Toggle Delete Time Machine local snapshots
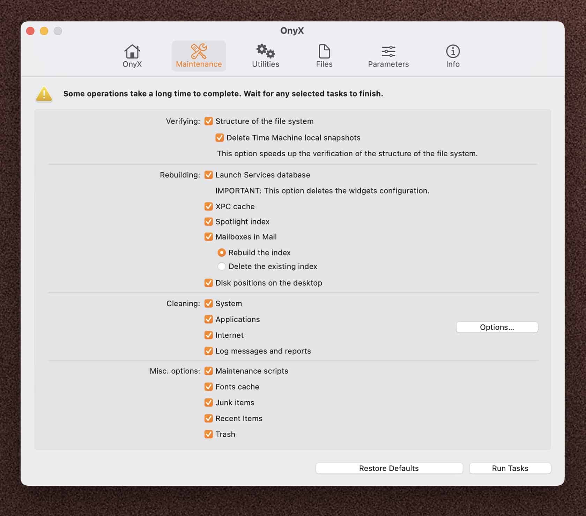 pyautogui.click(x=220, y=138)
